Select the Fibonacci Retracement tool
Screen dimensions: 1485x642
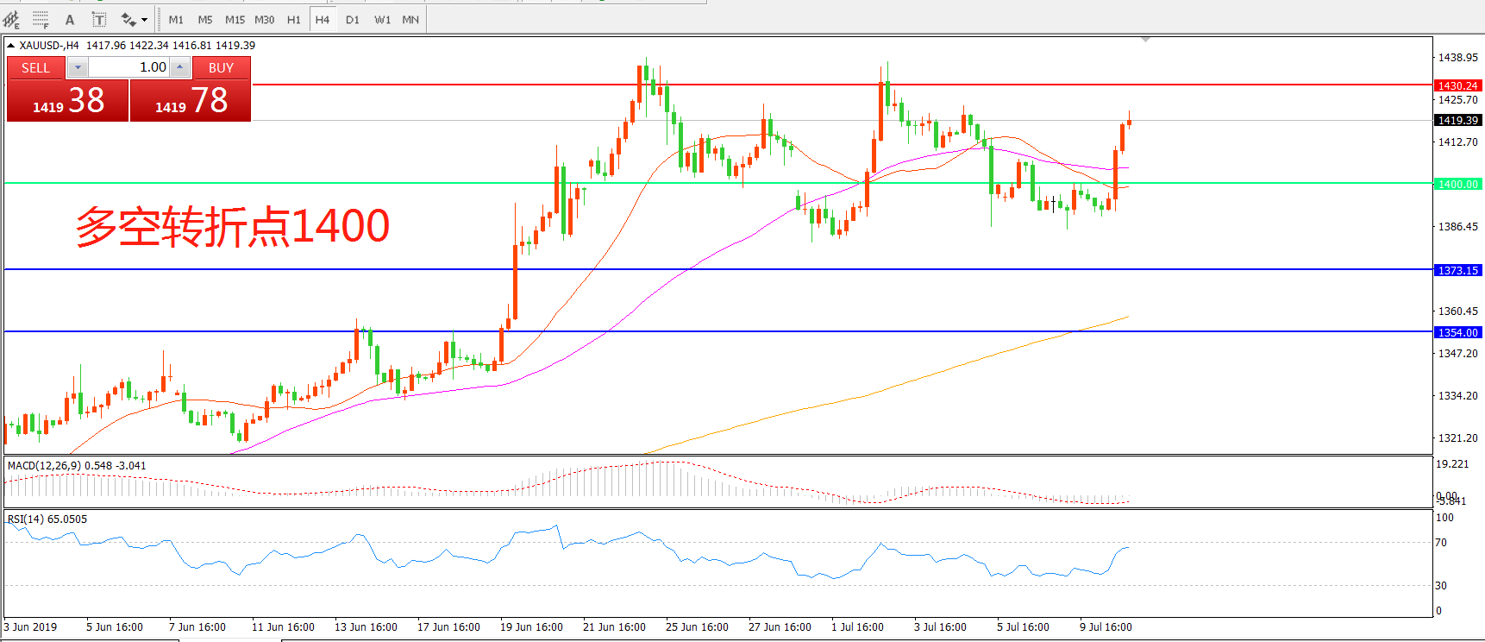point(41,19)
